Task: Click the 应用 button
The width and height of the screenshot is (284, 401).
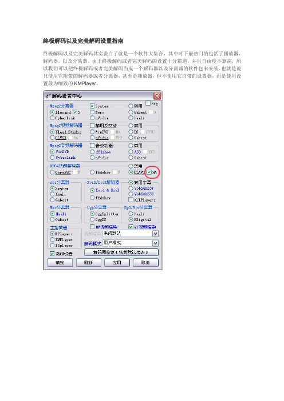Action: (117, 262)
